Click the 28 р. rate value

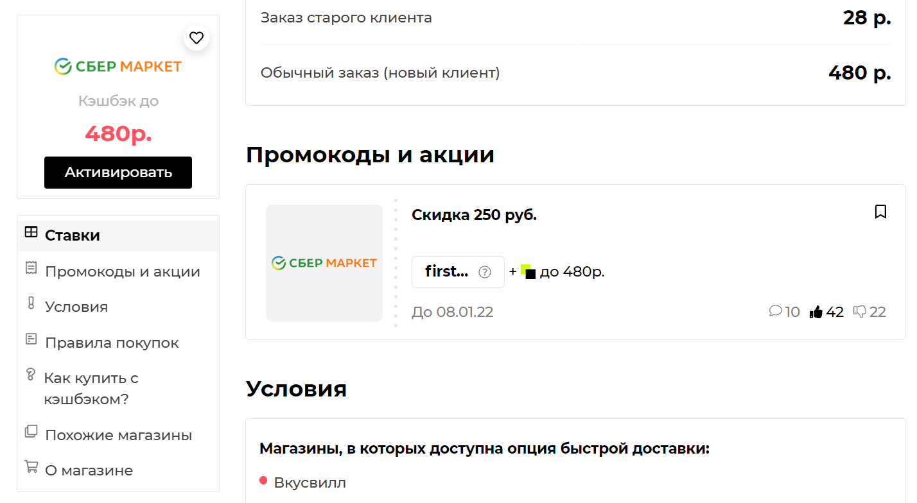867,18
